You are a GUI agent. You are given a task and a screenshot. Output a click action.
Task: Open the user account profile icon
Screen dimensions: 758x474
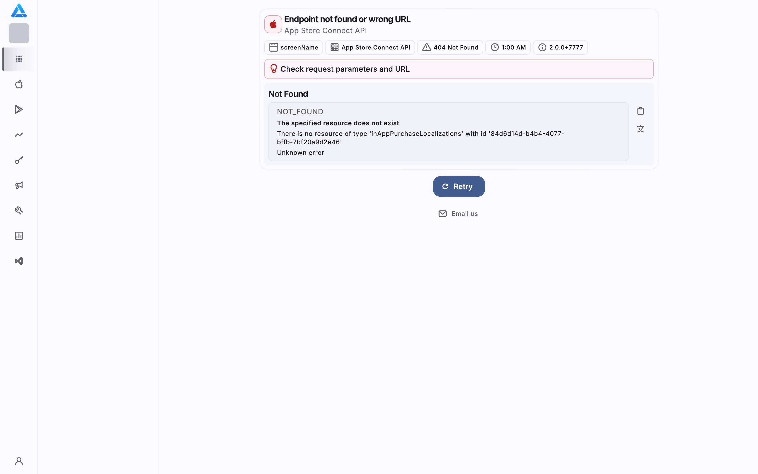[19, 461]
